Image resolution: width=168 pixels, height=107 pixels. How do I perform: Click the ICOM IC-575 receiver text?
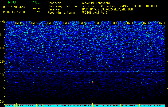click(107, 9)
